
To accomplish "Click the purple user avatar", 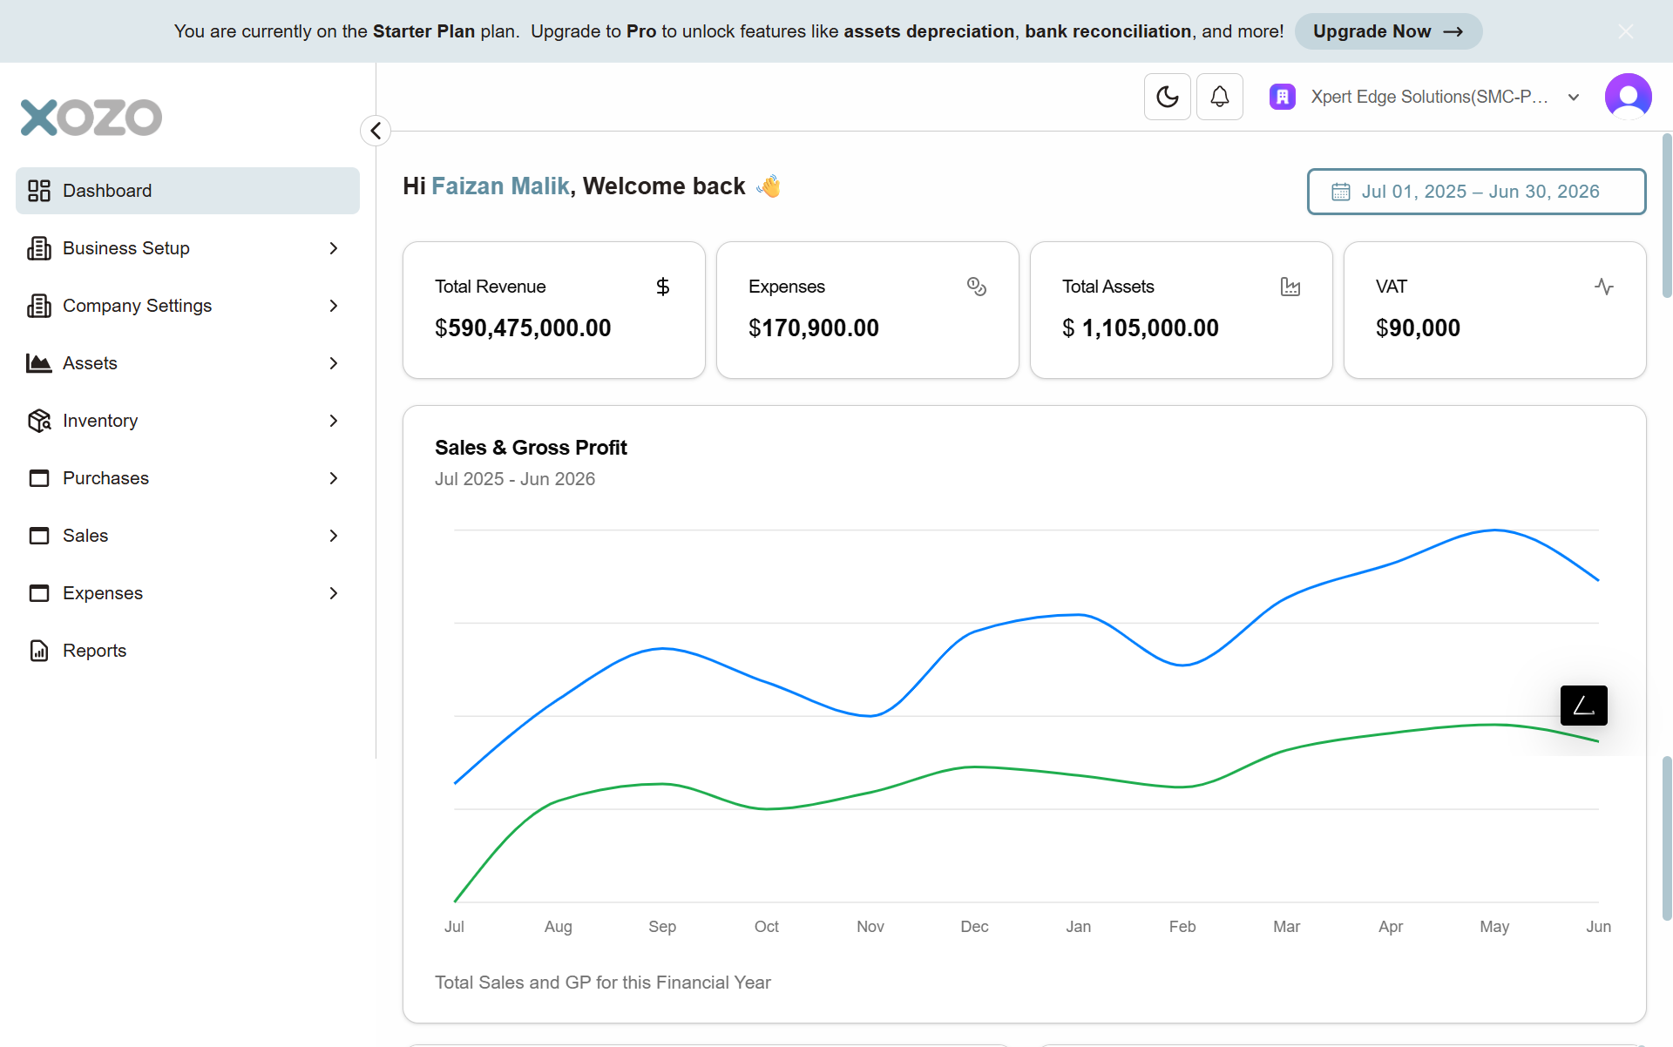I will [x=1628, y=97].
